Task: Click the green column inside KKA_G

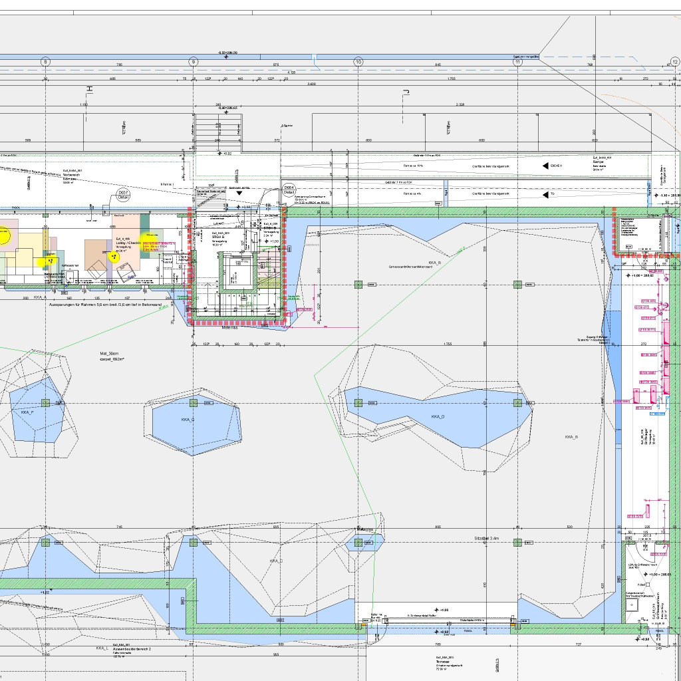Action: [194, 402]
